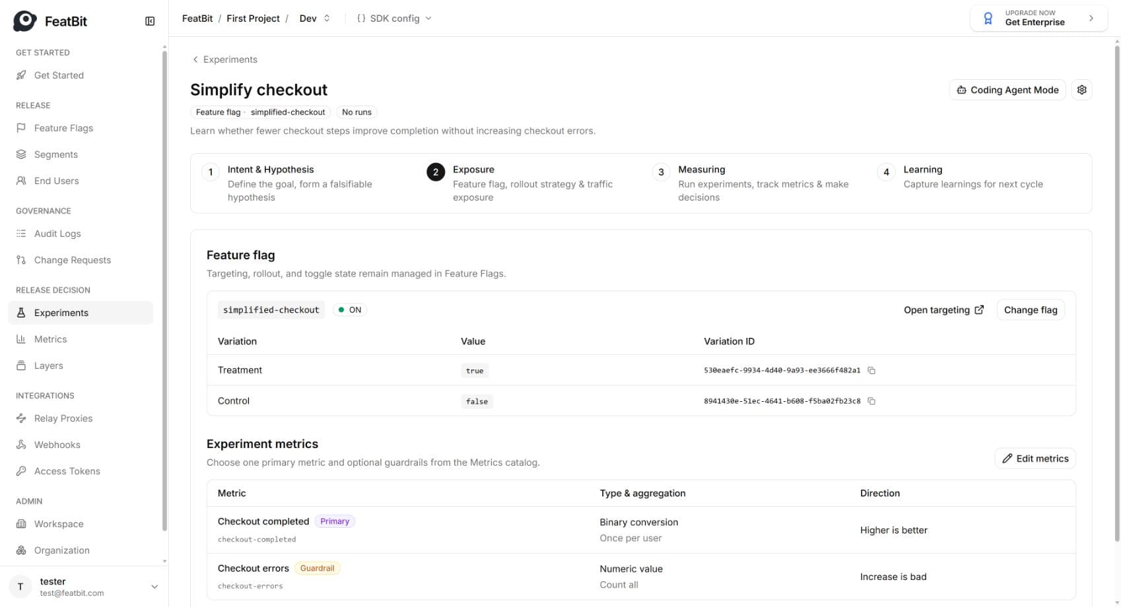Click the Checkout errors metric name
The image size is (1121, 607).
coord(254,568)
